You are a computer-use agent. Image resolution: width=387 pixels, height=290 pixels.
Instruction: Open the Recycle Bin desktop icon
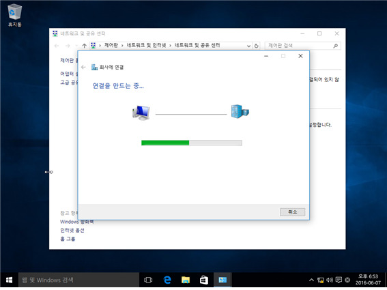[x=14, y=15]
